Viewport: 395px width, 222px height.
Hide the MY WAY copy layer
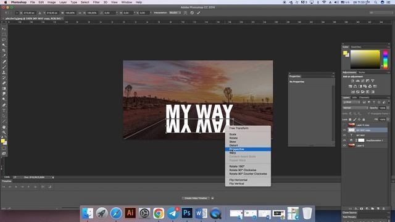(x=344, y=130)
